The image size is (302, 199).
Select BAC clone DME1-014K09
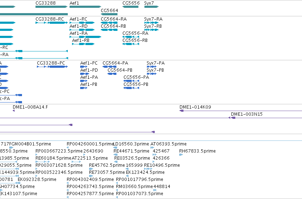coord(241,111)
